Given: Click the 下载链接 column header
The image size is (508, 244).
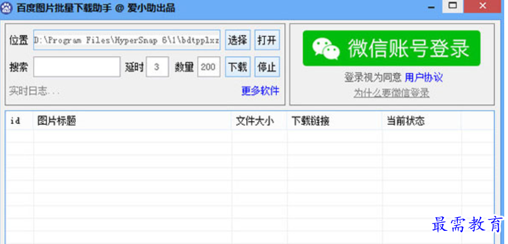Looking at the screenshot, I should (x=334, y=121).
